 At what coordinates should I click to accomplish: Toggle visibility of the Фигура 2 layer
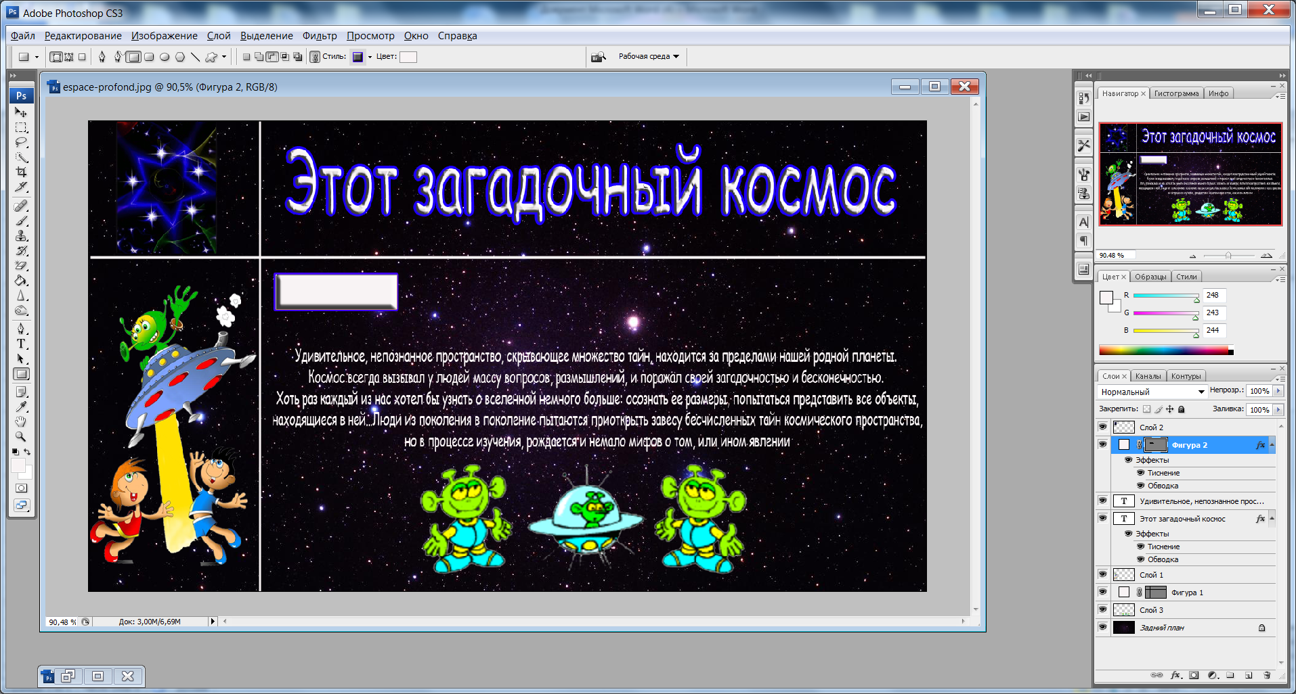point(1102,445)
